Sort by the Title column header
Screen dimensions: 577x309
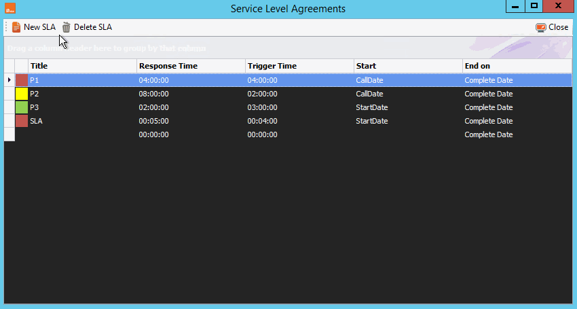[82, 66]
